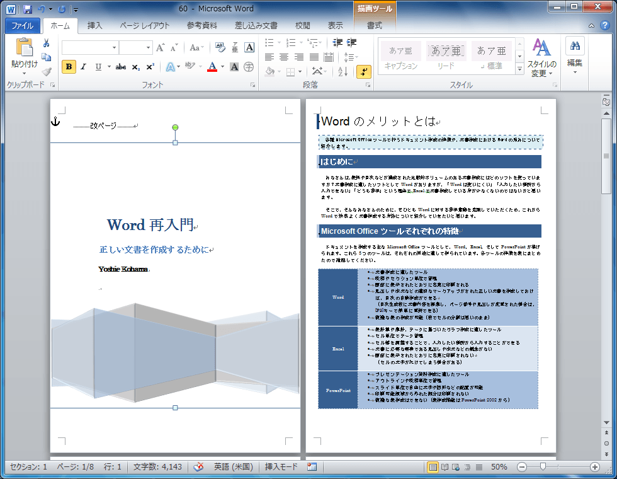
Task: Open bullet list dropdown arrow
Action: (279, 43)
